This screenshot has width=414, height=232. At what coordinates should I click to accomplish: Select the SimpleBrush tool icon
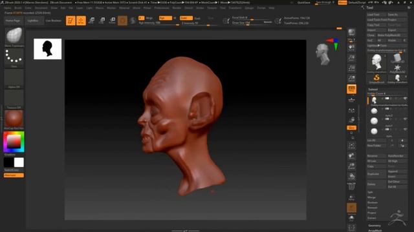pos(376,79)
